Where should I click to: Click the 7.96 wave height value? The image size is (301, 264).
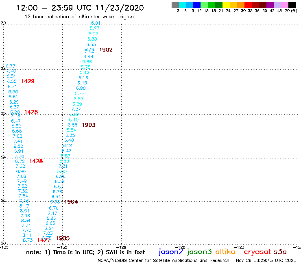(25, 216)
